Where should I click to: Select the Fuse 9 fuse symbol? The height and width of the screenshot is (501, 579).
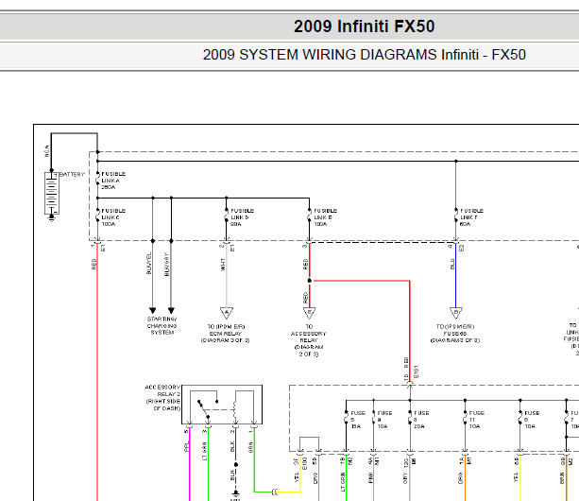click(373, 418)
